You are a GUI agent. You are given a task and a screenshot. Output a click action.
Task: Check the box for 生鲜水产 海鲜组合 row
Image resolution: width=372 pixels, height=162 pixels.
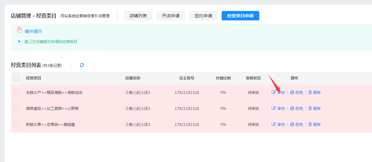(x=16, y=93)
